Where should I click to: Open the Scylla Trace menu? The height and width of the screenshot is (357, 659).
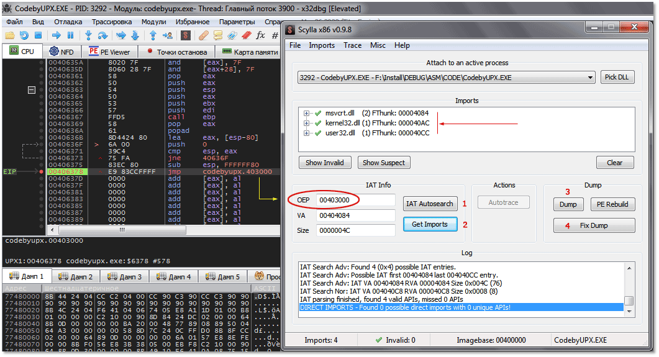point(353,45)
